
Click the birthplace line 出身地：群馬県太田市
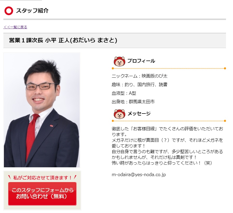tap(133, 102)
